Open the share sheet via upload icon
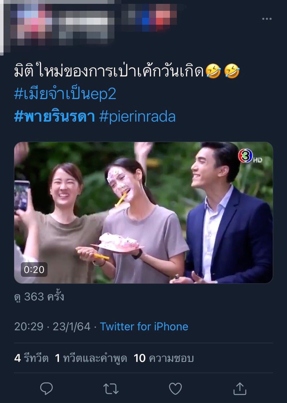 coord(240,388)
